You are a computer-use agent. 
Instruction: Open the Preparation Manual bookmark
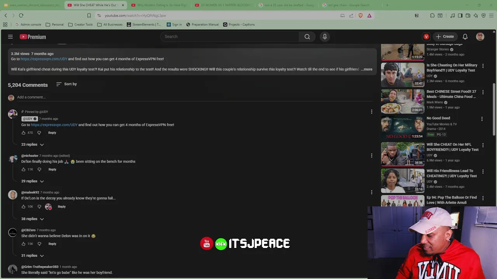point(202,24)
